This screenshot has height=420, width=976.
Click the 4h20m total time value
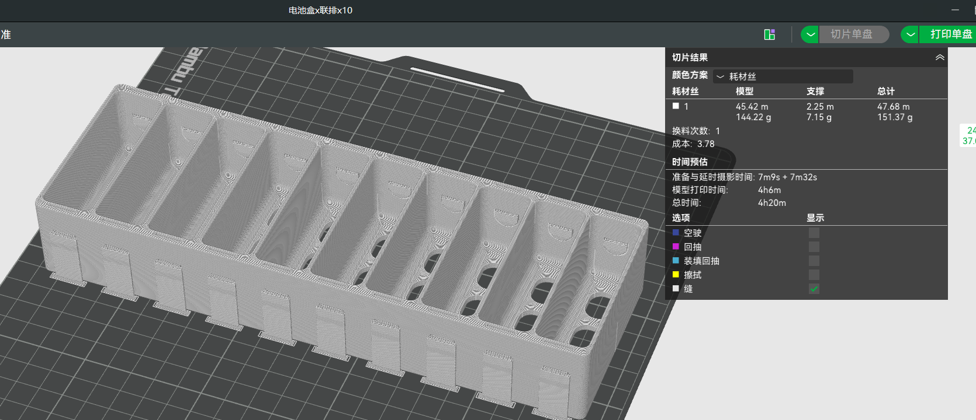click(772, 203)
